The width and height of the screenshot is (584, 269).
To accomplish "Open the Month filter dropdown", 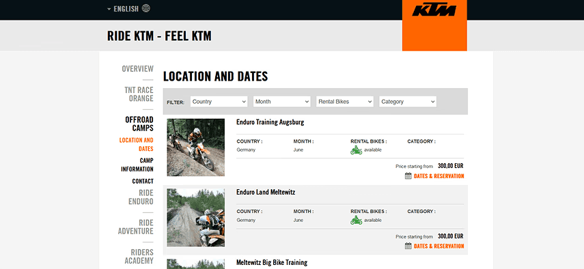I will coord(282,102).
